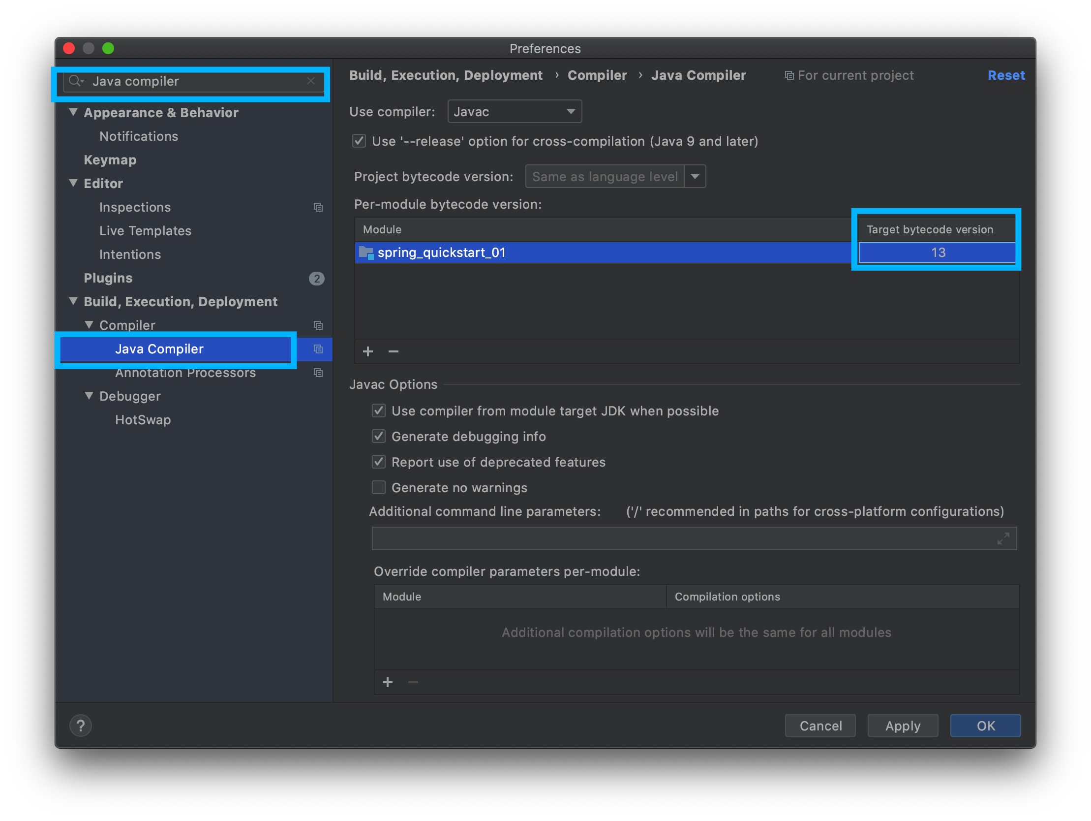Open the Project bytecode version dropdown arrow

coord(695,177)
